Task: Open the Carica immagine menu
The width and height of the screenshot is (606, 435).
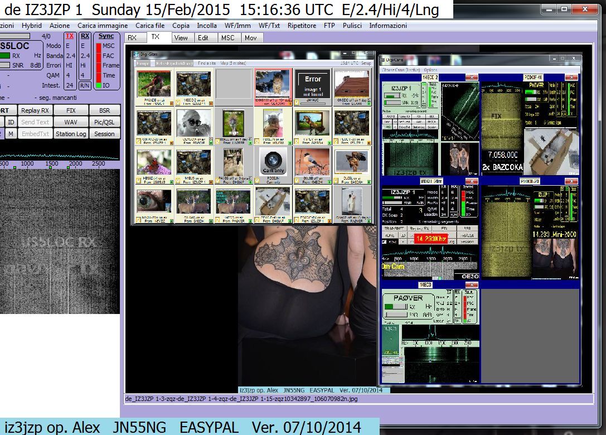Action: click(x=103, y=26)
